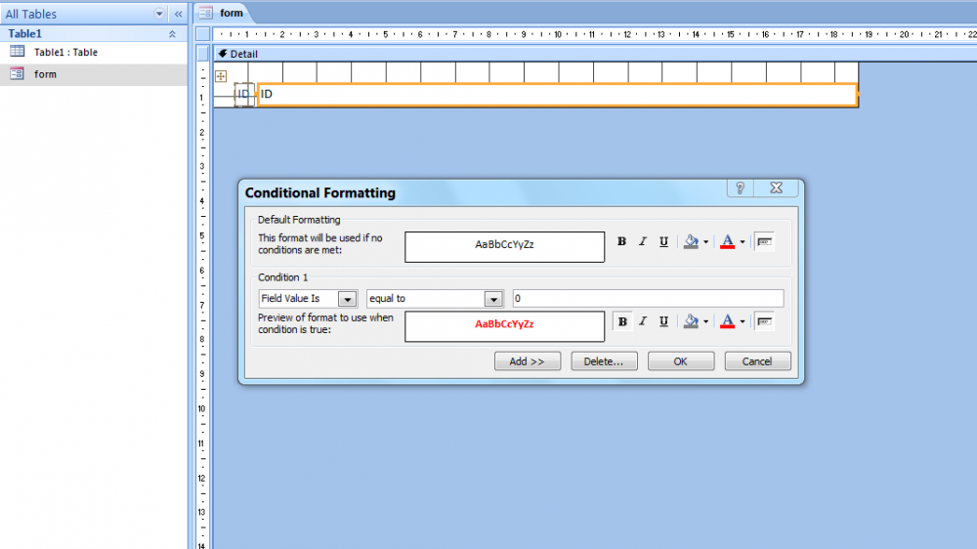Select the ID label control
Screen dimensions: 977x549
click(243, 95)
